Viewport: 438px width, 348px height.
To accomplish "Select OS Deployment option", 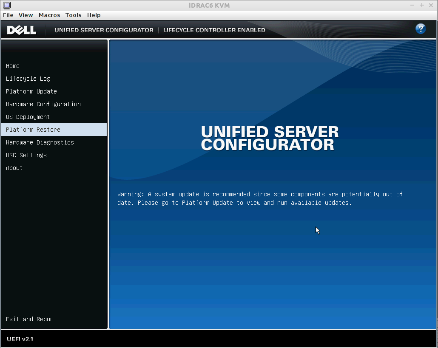I will [28, 117].
